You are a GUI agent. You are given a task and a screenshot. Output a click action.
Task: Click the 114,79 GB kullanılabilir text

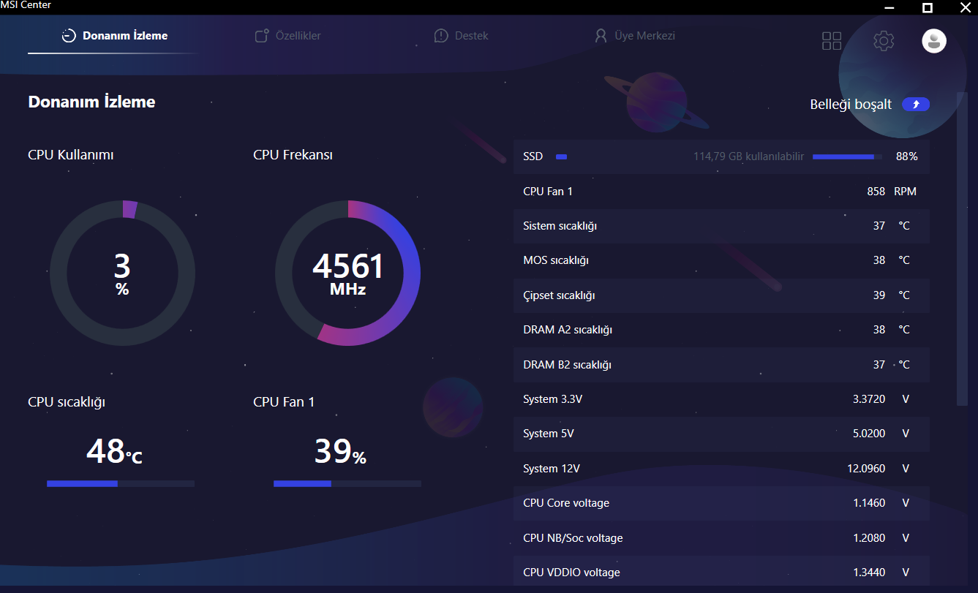coord(749,156)
